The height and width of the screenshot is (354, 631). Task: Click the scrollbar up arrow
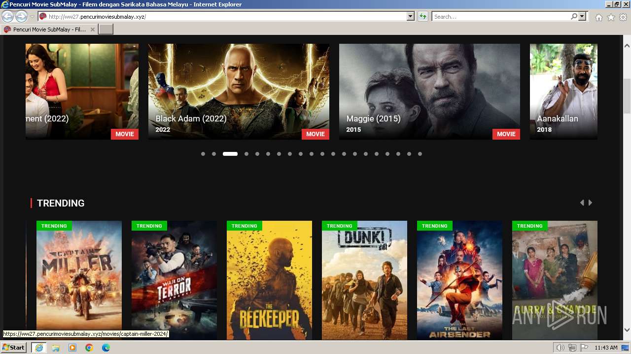click(x=627, y=45)
